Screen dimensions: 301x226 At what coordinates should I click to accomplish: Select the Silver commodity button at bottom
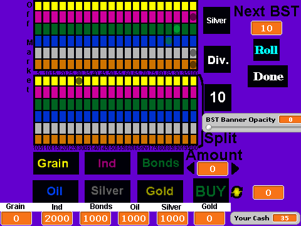[x=107, y=191]
